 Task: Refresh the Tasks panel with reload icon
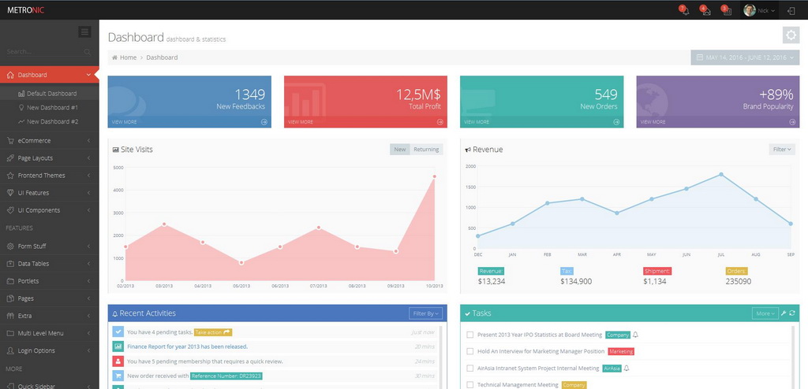coord(791,313)
